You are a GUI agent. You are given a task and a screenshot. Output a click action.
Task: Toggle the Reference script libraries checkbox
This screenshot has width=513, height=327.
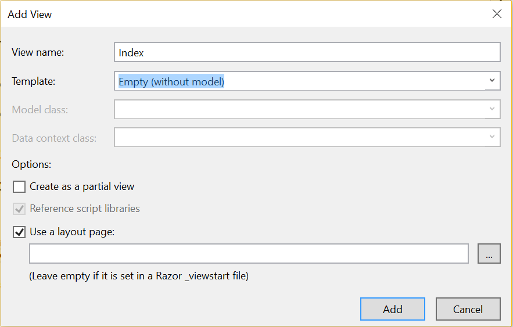(x=20, y=209)
